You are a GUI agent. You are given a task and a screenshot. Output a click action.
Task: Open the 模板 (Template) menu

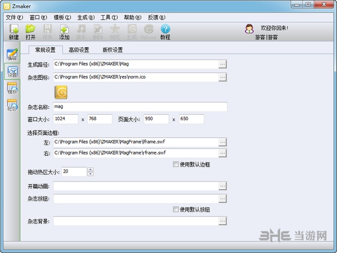pyautogui.click(x=62, y=17)
